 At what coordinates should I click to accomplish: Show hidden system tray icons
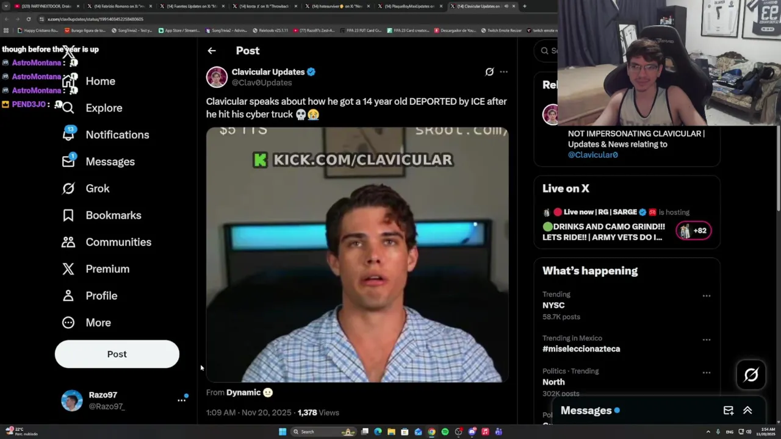click(708, 432)
